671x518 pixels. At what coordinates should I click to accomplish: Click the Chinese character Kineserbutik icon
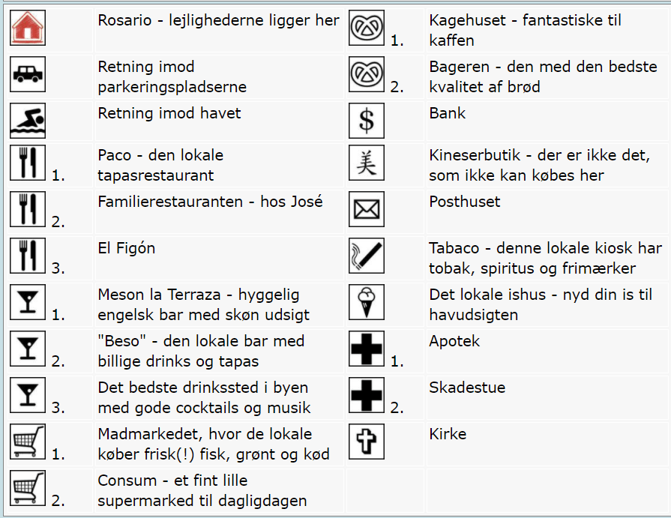coord(367,163)
